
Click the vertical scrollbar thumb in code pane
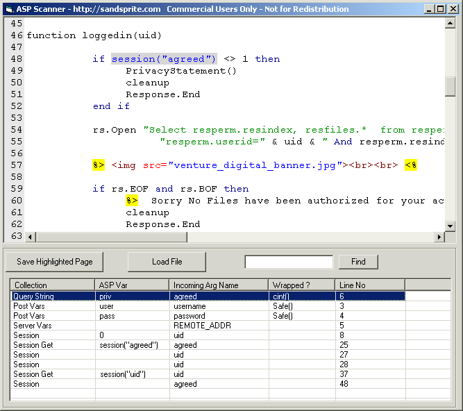point(450,86)
